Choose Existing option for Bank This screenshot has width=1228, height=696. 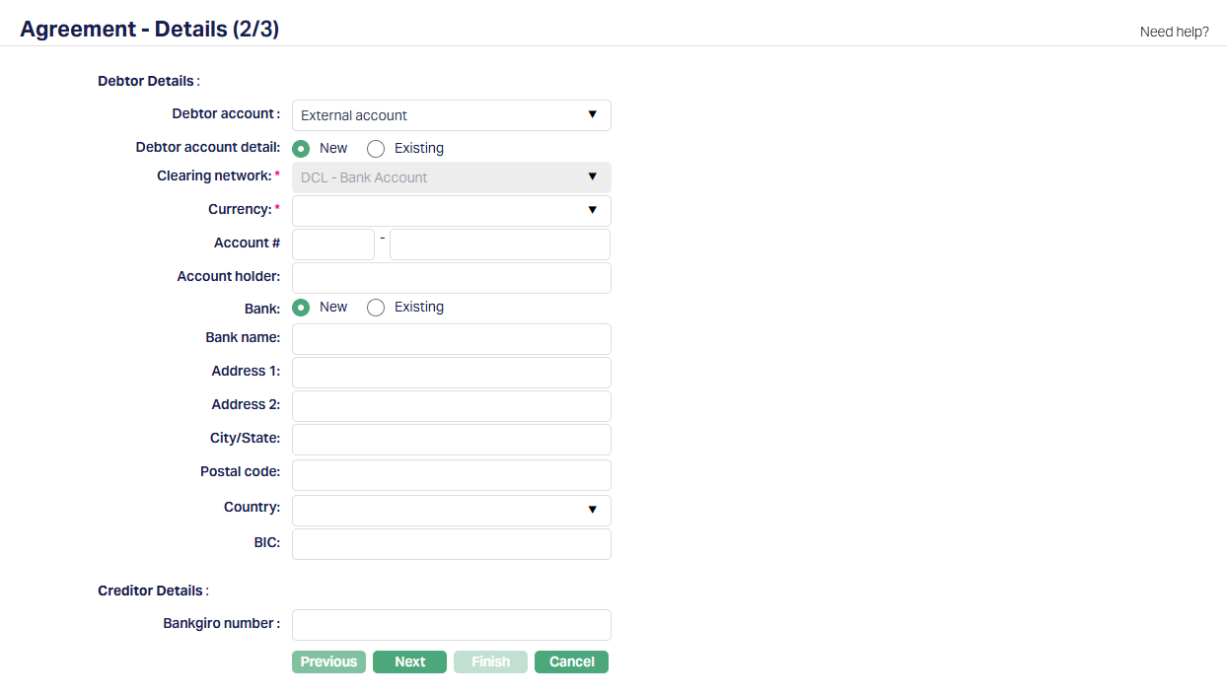[376, 308]
